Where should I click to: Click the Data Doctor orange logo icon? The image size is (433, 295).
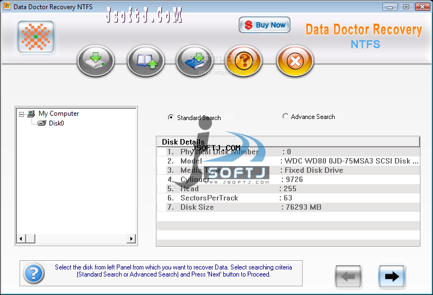click(x=36, y=37)
